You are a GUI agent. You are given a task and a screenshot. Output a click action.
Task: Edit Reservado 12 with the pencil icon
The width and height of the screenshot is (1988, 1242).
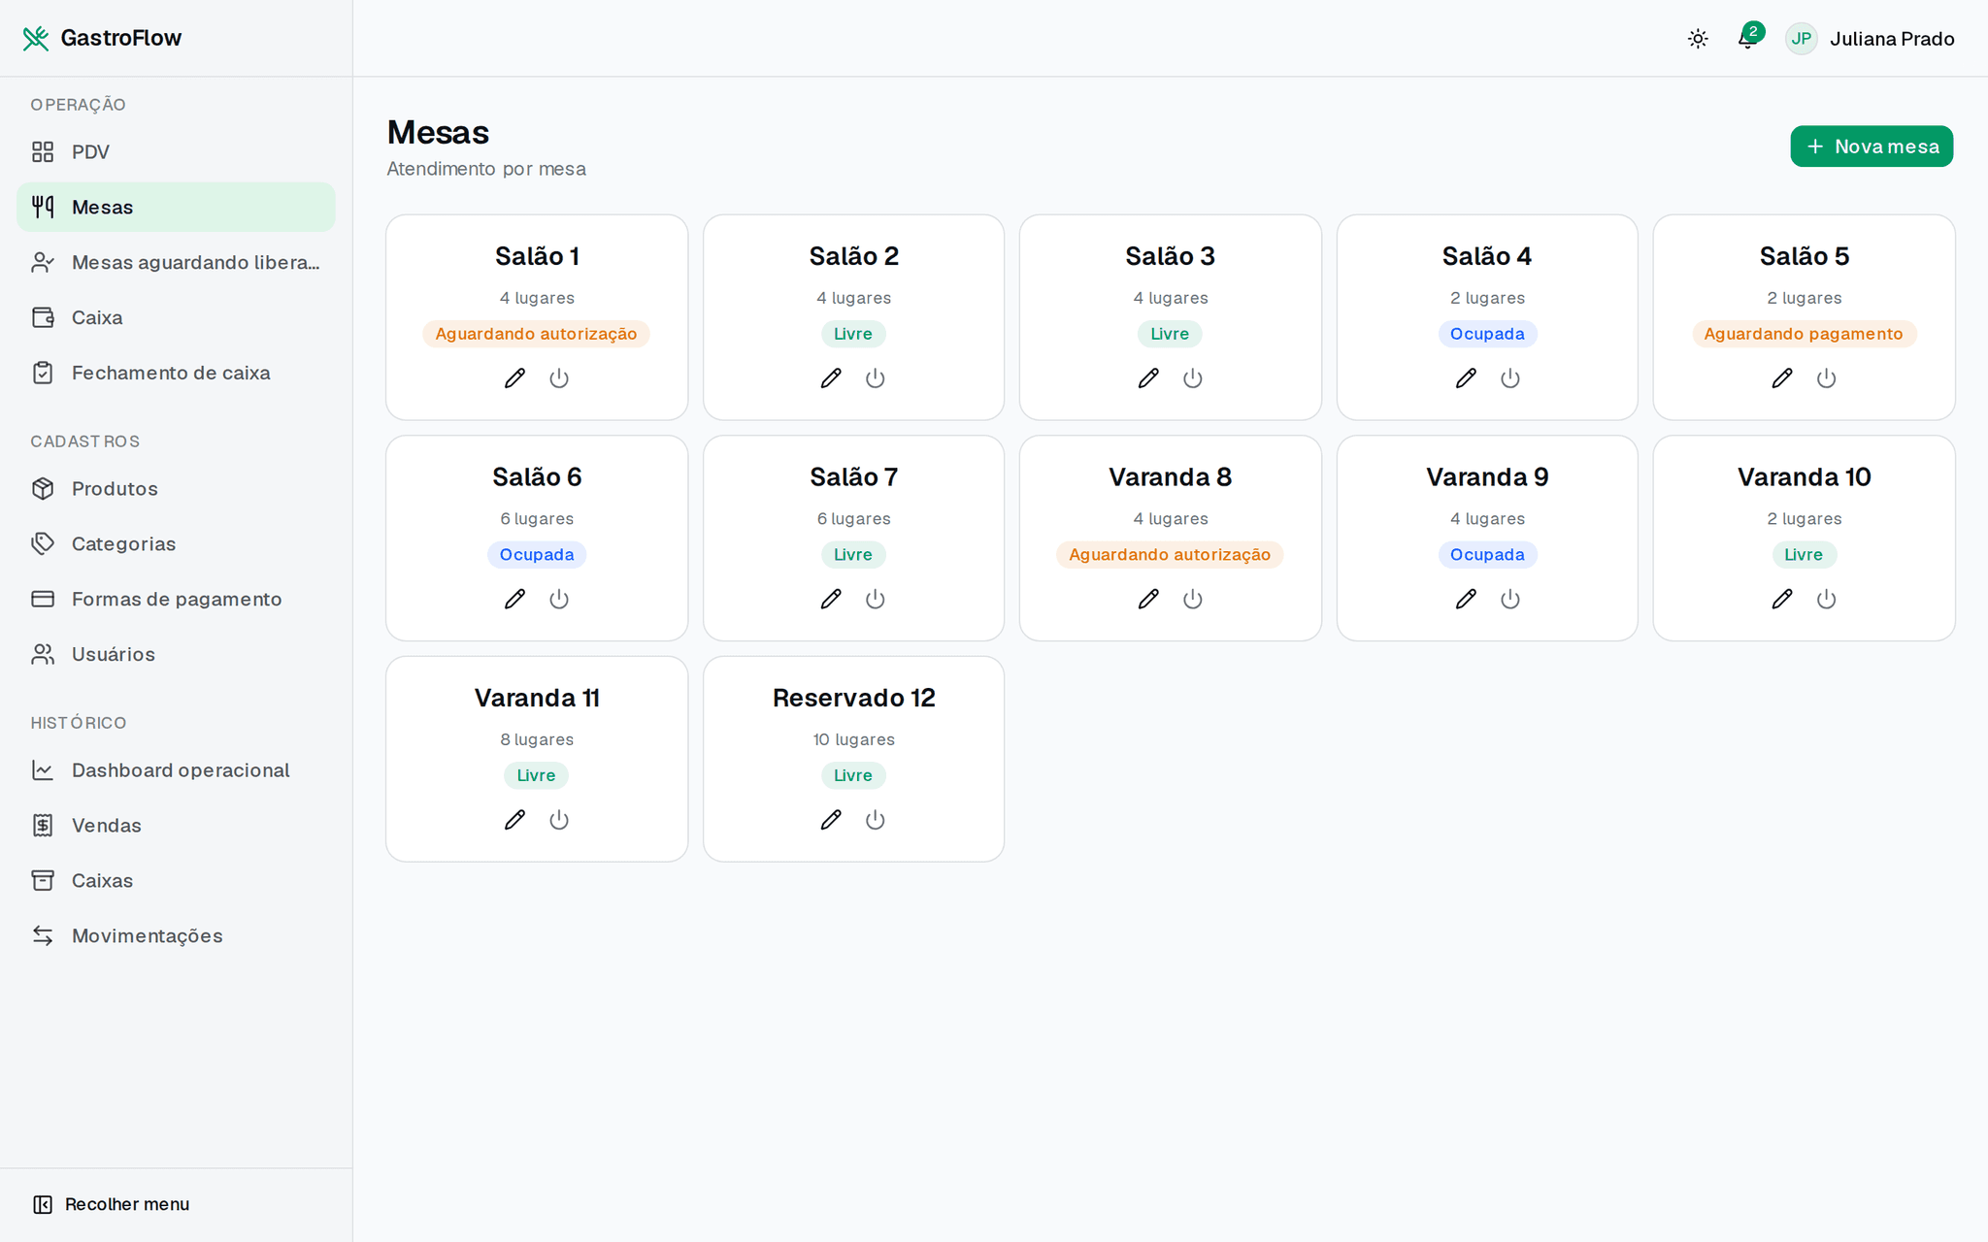point(831,820)
